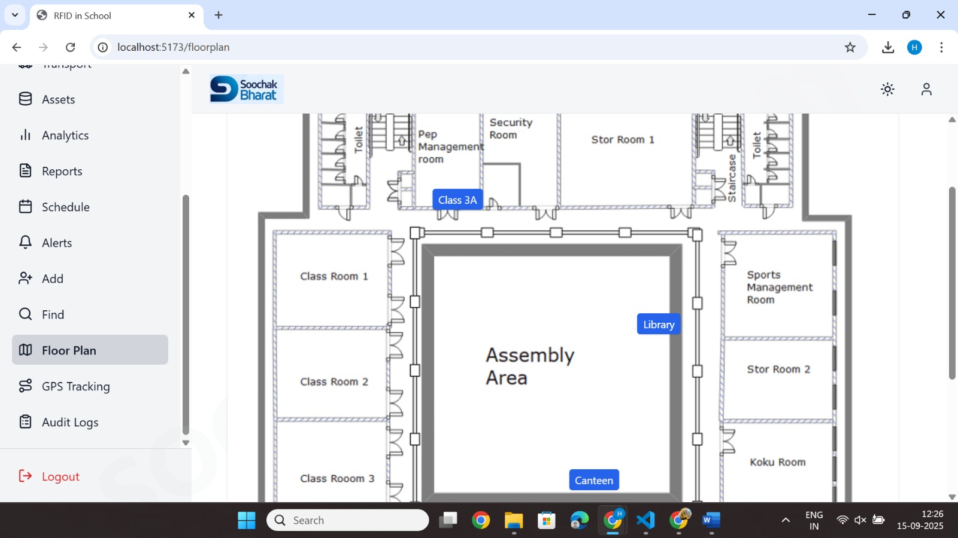Screen dimensions: 958x538
Task: Open the user account icon
Action: tap(926, 88)
